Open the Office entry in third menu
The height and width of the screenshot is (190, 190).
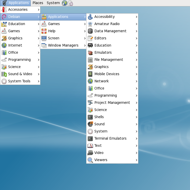pyautogui.click(x=112, y=88)
